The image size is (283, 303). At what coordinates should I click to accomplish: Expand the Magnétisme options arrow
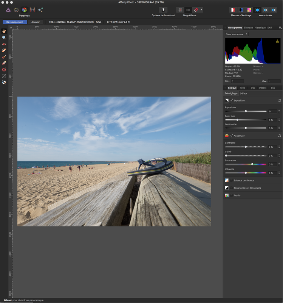(x=202, y=10)
